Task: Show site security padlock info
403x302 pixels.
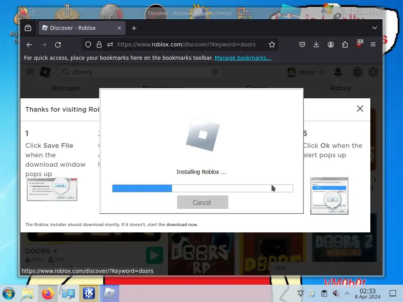Action: [x=99, y=45]
